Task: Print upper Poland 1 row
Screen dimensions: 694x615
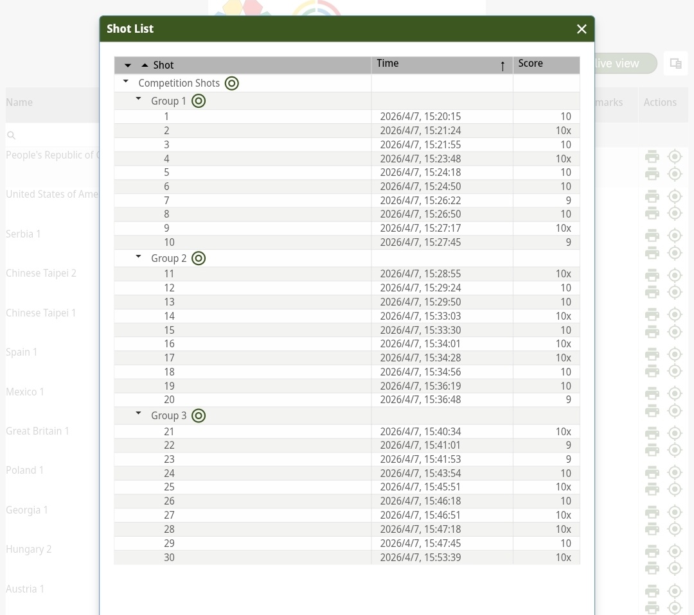Action: click(x=652, y=472)
